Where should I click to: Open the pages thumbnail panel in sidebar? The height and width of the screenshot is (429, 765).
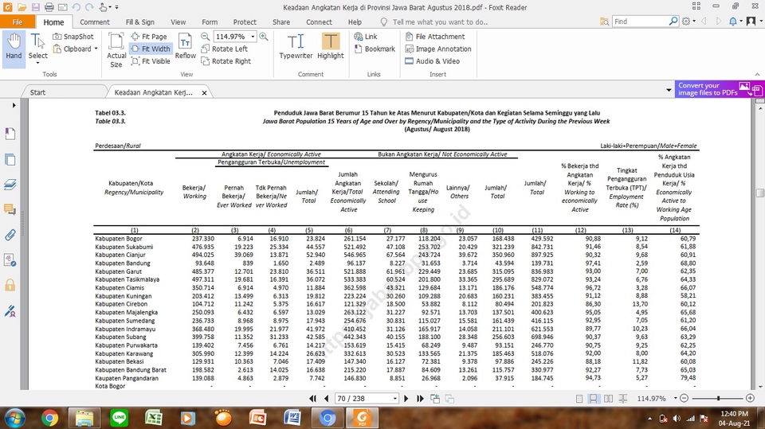(10, 159)
